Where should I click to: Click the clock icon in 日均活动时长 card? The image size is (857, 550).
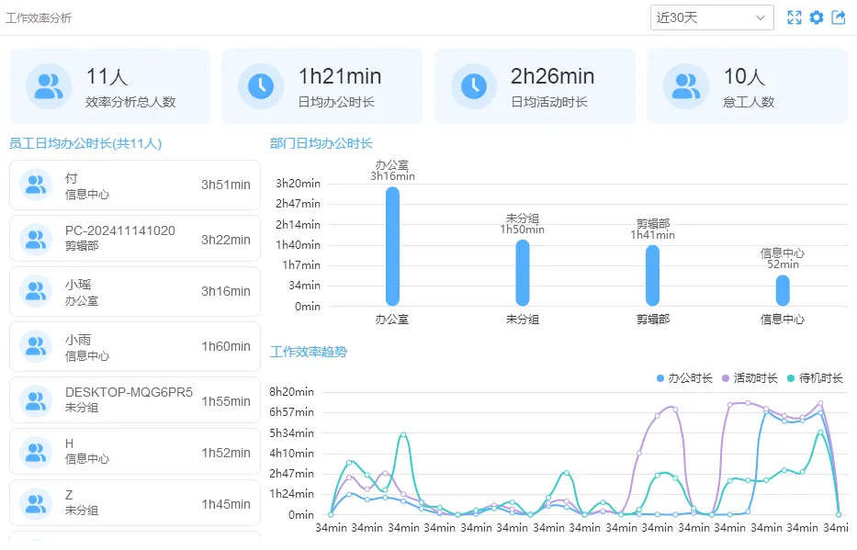click(474, 86)
